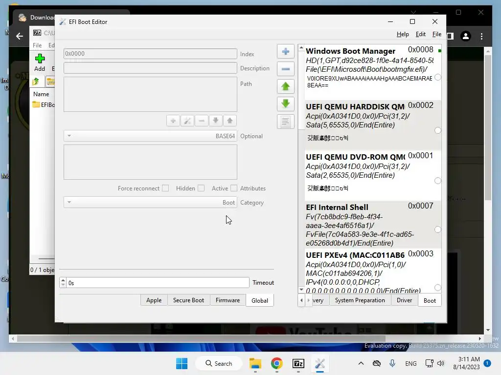
Task: Show hidden tray icons chevron
Action: tap(361, 363)
